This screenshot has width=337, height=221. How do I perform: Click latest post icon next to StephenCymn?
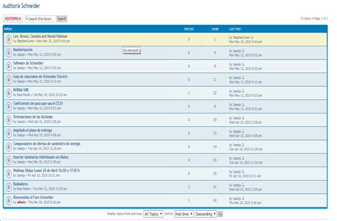tap(252, 37)
